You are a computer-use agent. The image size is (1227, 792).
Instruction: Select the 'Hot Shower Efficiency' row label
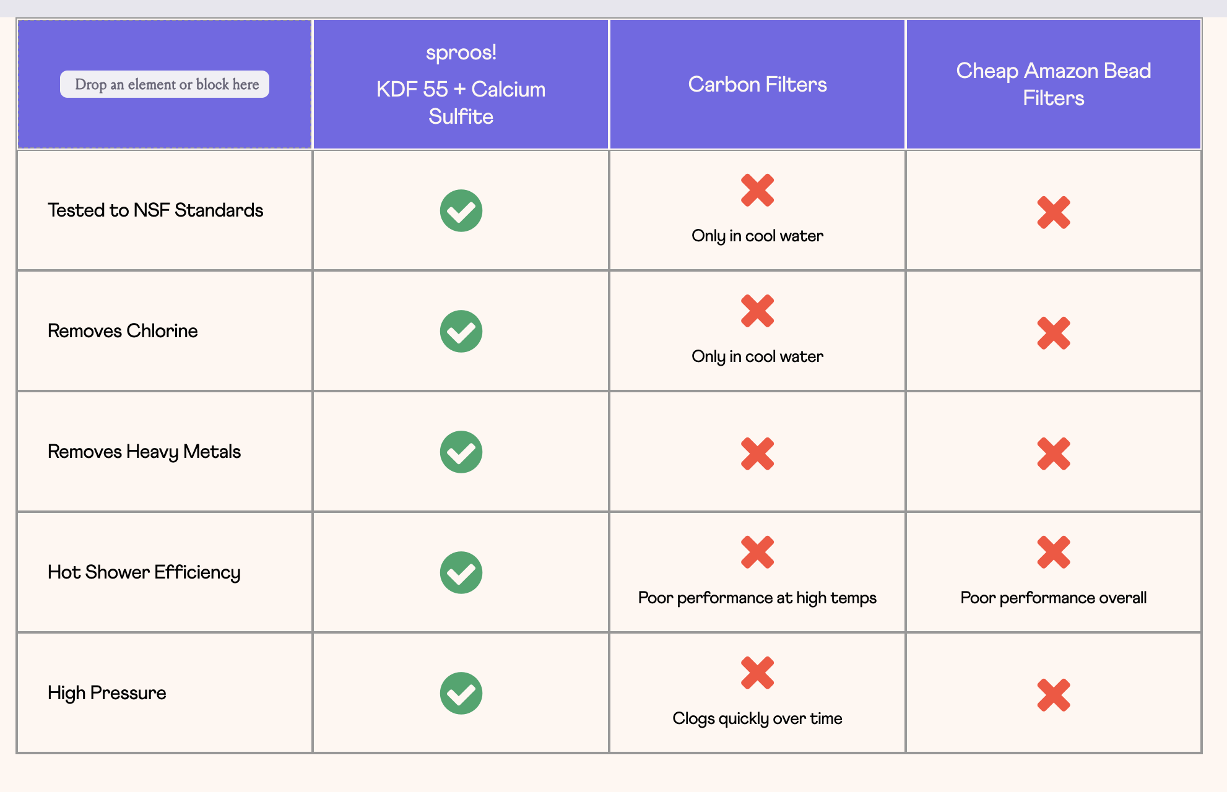pyautogui.click(x=144, y=572)
